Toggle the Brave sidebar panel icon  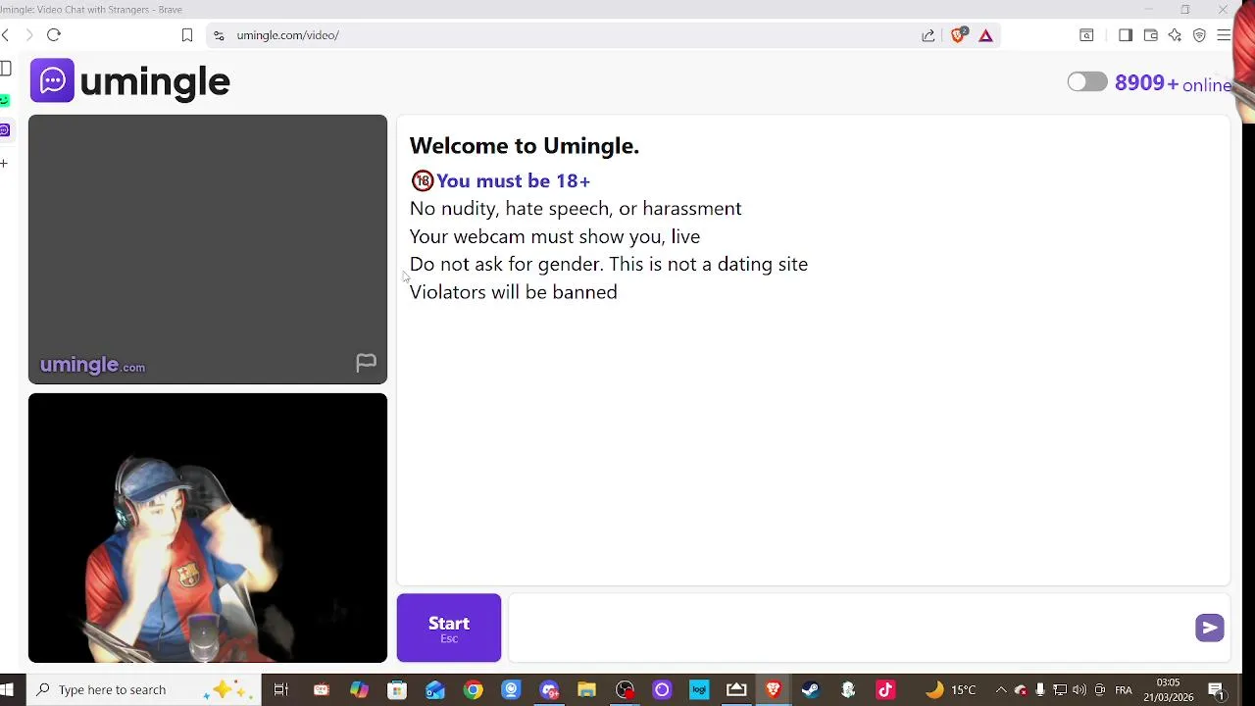tap(1125, 35)
